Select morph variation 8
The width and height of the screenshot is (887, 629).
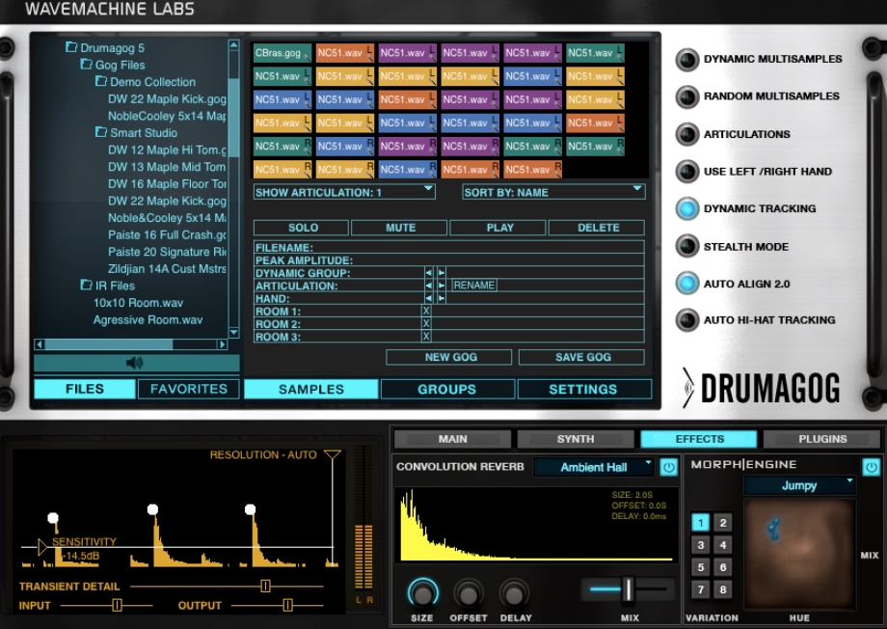[723, 589]
